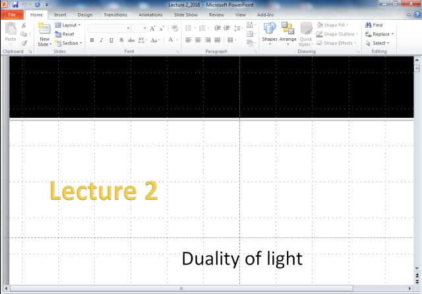Toggle Italic formatting

point(101,40)
